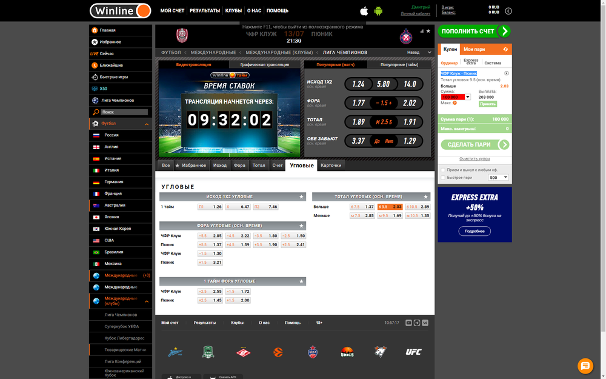This screenshot has height=379, width=606.
Task: Open the YouTube social icon in footer
Action: point(408,323)
